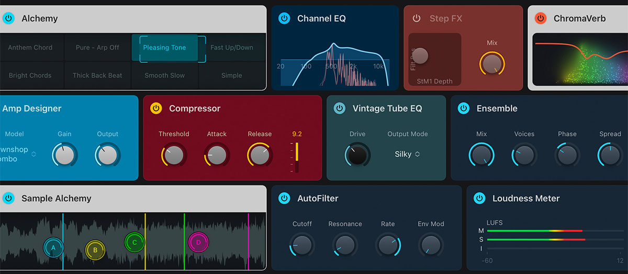
Task: Select the Smooth Slow preset
Action: pyautogui.click(x=164, y=75)
